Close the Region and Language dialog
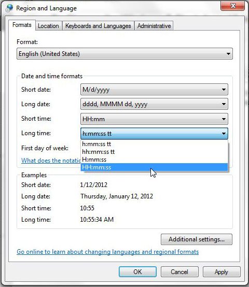Screen dimensions: 249x287 (233, 6)
